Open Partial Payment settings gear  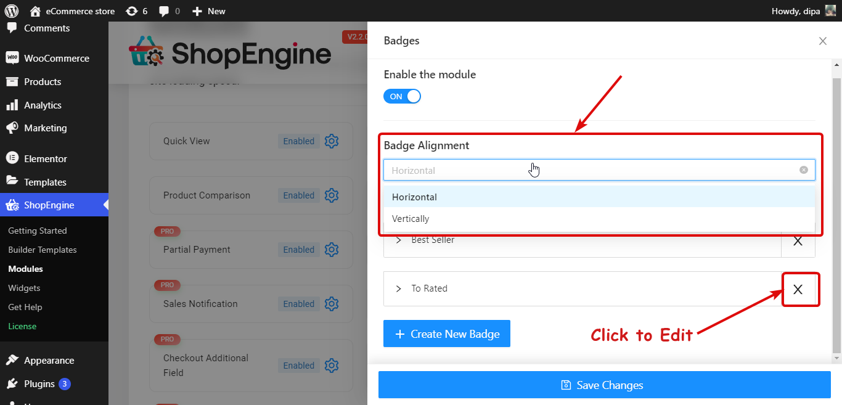[x=332, y=250]
